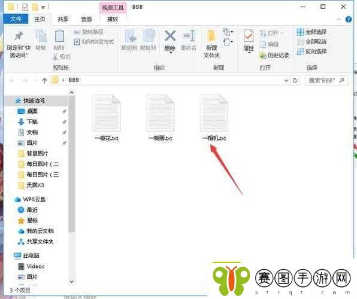The height and width of the screenshot is (299, 357).
Task: Click Select All (全部选择) in ribbon
Action: pyautogui.click(x=311, y=32)
